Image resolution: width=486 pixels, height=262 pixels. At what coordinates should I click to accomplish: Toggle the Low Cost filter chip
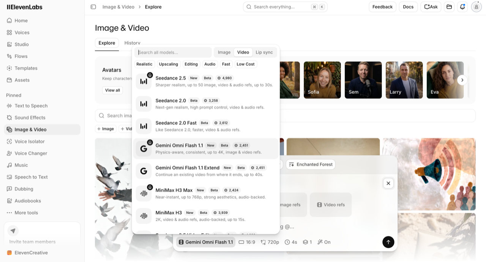[x=246, y=64]
